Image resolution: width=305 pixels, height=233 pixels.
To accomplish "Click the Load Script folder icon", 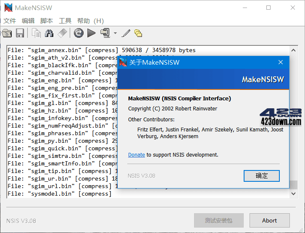I will (x=7, y=33).
